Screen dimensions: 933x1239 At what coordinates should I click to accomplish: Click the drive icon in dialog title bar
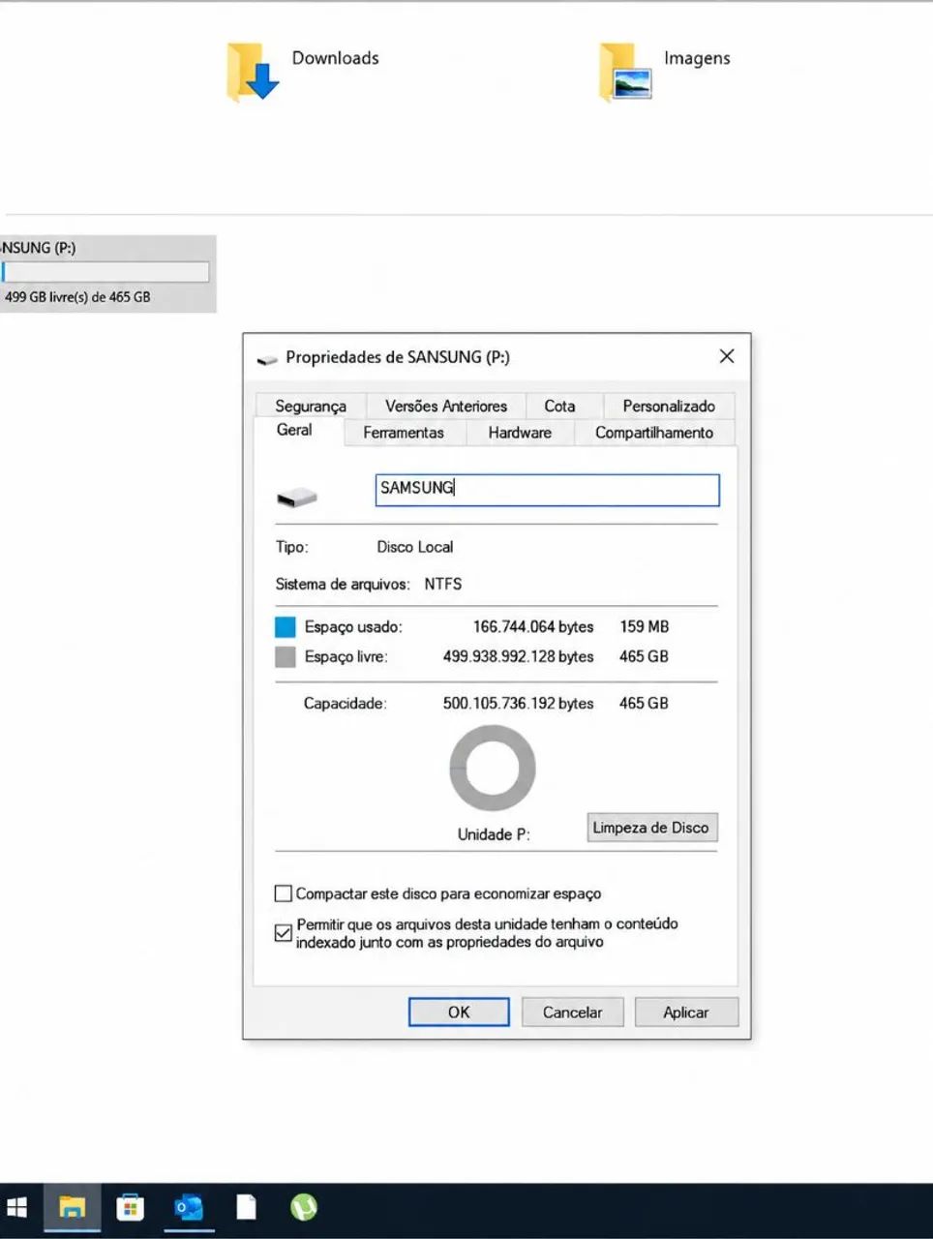267,359
